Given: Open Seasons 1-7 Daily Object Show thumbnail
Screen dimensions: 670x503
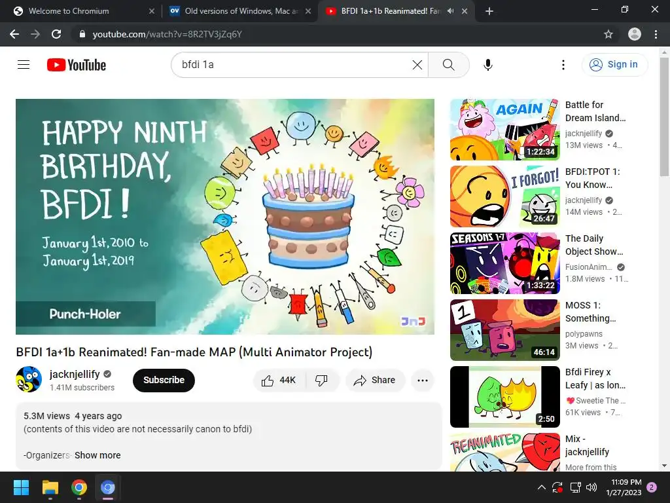Looking at the screenshot, I should (505, 263).
